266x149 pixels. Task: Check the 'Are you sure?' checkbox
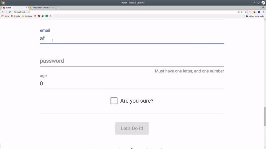pyautogui.click(x=114, y=101)
